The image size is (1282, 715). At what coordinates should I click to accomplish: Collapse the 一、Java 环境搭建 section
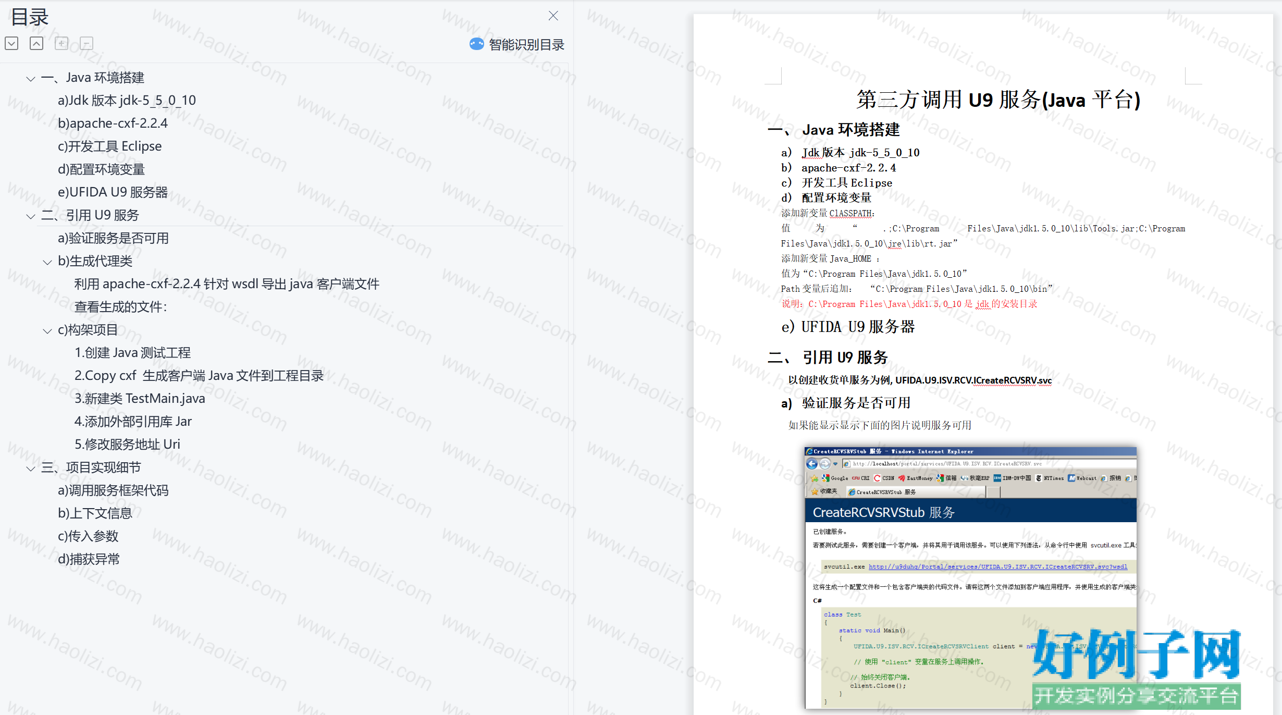coord(31,79)
